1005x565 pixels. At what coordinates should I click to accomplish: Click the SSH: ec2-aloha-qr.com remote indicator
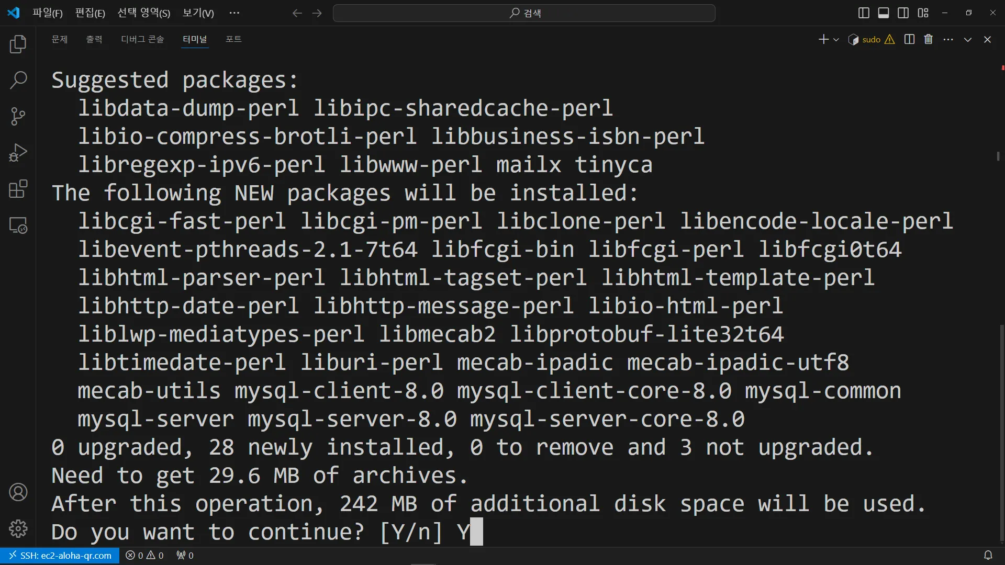(x=60, y=556)
